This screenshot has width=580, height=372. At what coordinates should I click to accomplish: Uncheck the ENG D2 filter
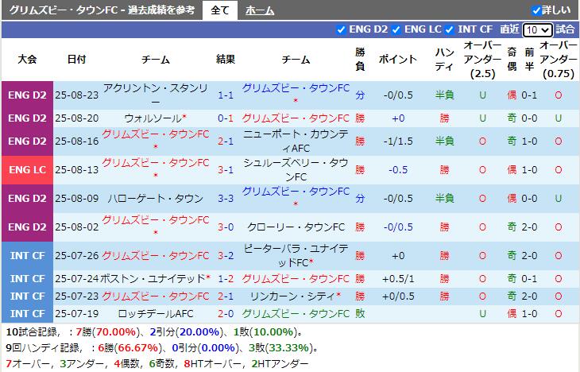(341, 29)
